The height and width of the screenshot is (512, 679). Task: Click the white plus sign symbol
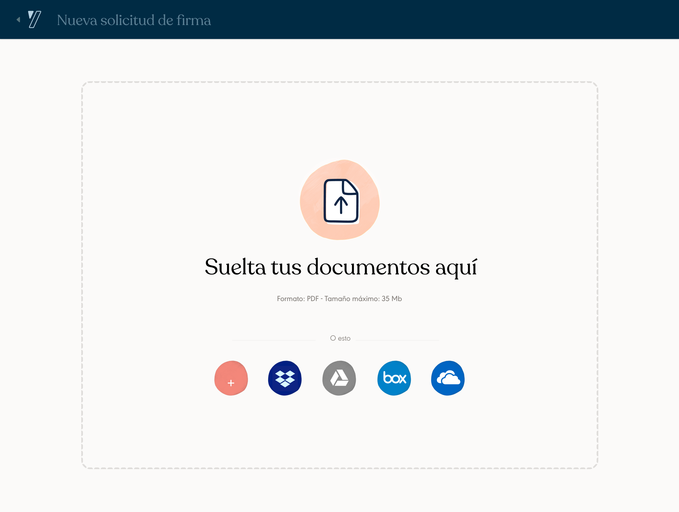point(231,383)
